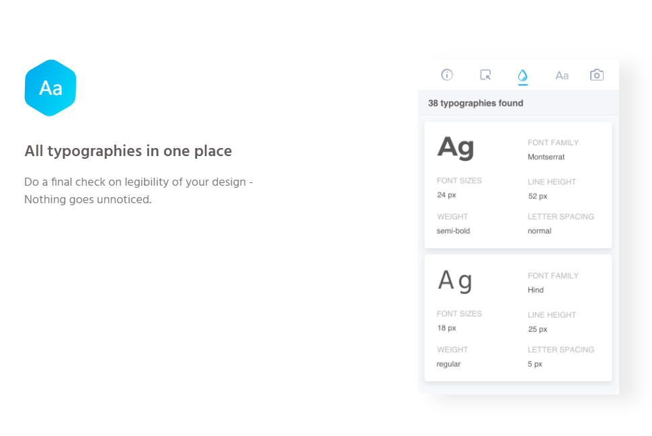Image resolution: width=652 pixels, height=436 pixels.
Task: Click the camera screenshot icon
Action: coord(597,75)
